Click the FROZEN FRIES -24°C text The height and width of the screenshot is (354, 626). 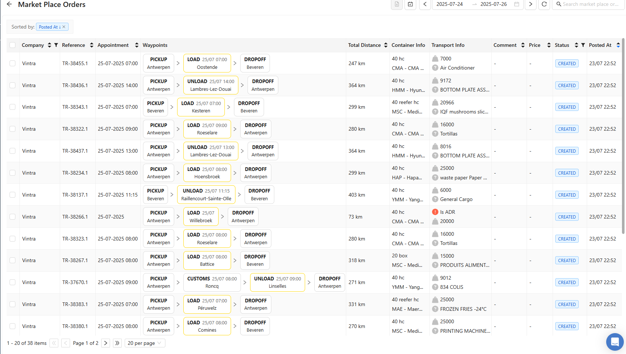[x=463, y=309]
